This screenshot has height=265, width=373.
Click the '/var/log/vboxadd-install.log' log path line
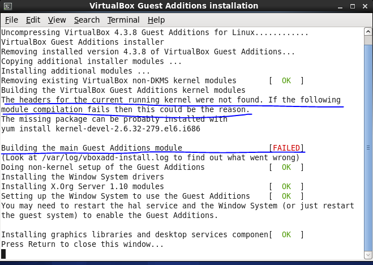click(151, 157)
